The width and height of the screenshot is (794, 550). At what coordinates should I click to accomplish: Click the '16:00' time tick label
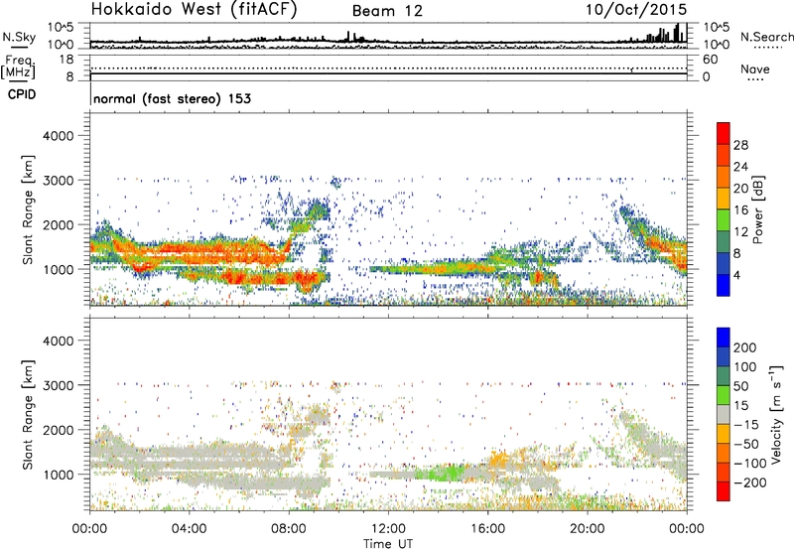(487, 529)
